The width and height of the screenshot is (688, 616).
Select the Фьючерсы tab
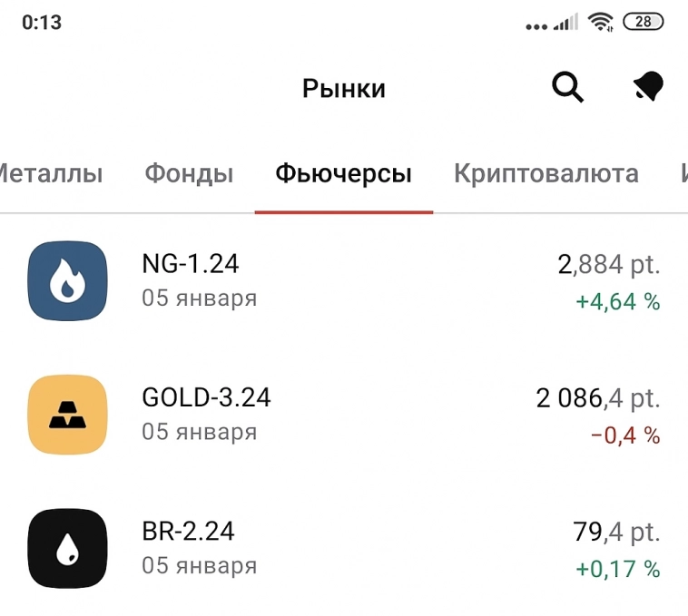point(343,173)
